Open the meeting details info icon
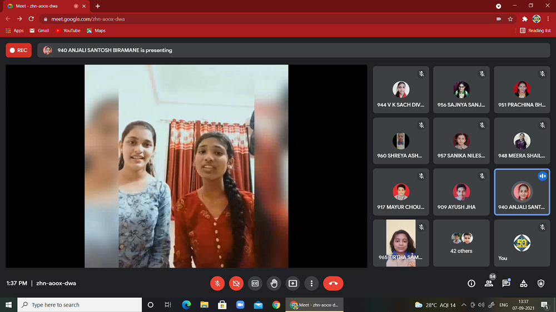This screenshot has height=312, width=556. click(x=471, y=283)
